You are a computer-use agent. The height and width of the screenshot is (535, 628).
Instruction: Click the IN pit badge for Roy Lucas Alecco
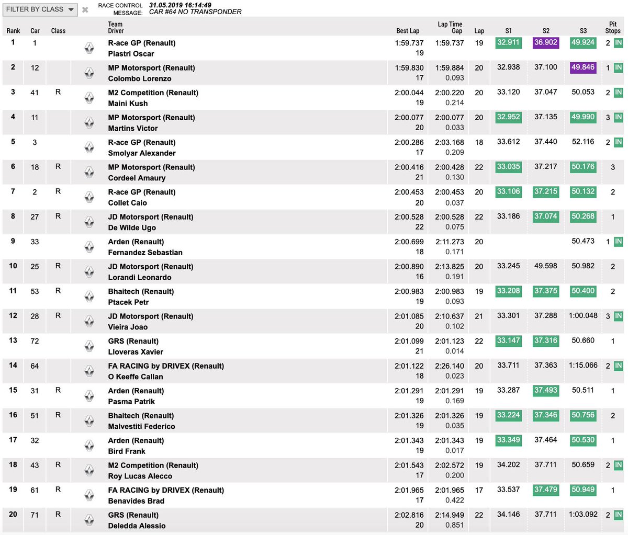(x=618, y=465)
